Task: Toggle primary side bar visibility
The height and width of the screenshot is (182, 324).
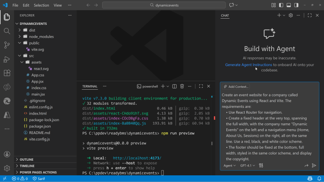Action: [x=281, y=5]
